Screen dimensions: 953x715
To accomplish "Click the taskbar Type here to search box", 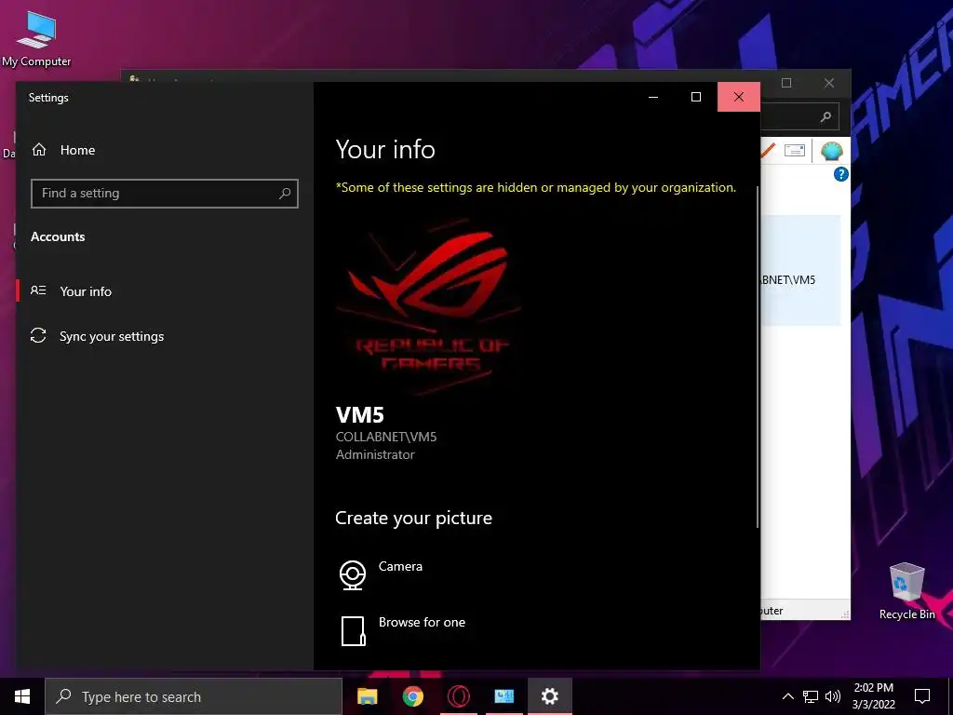I will (194, 696).
